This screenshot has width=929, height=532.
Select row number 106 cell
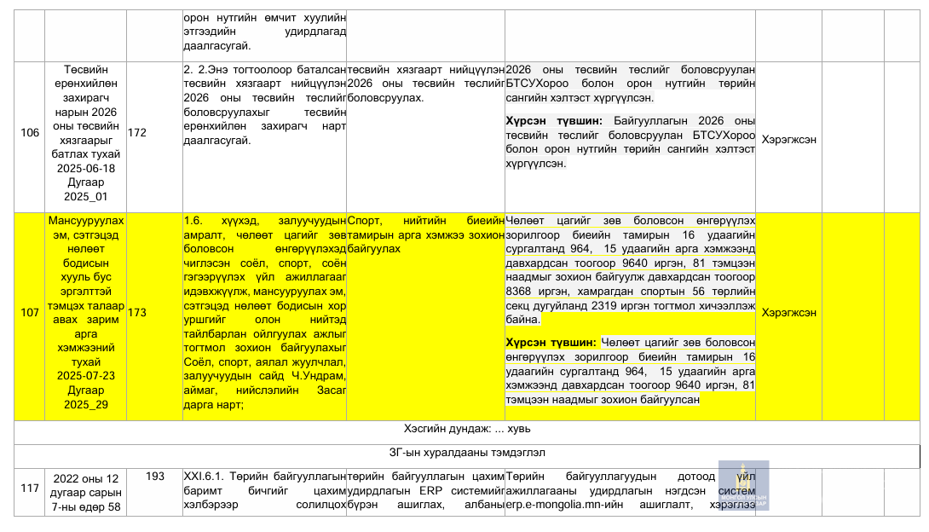pos(30,133)
